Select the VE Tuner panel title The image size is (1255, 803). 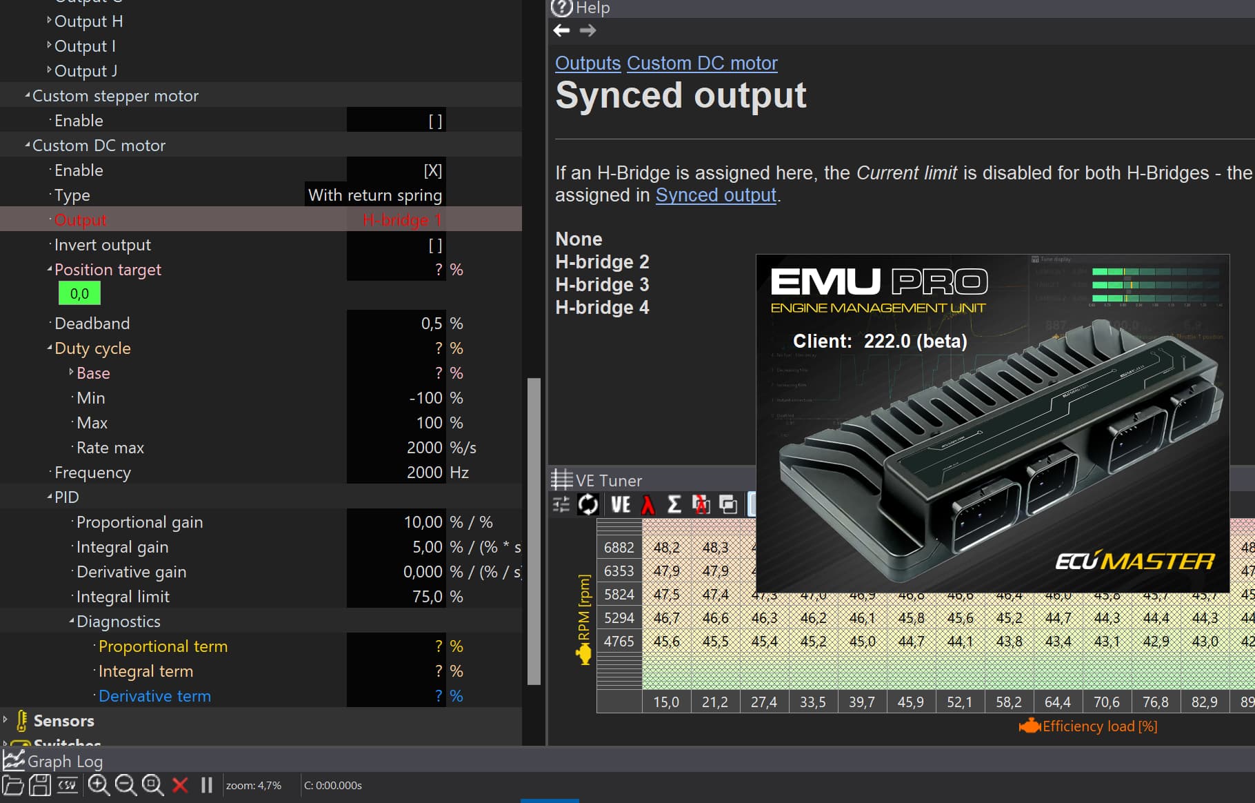click(609, 480)
